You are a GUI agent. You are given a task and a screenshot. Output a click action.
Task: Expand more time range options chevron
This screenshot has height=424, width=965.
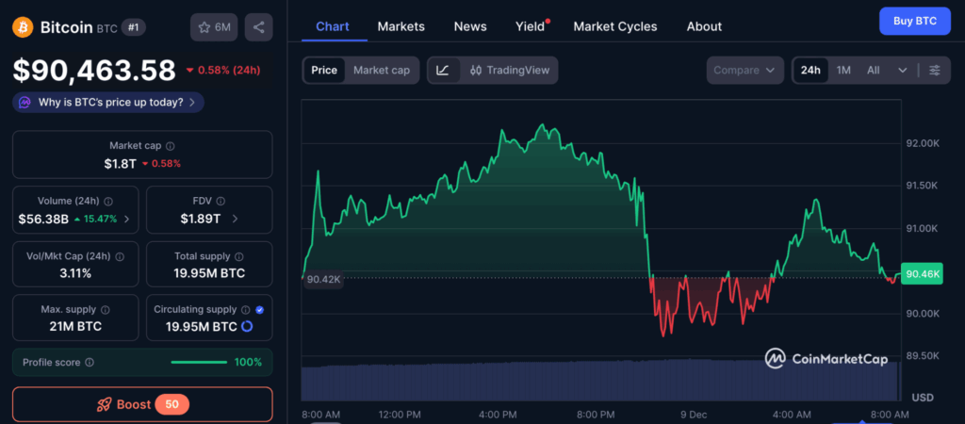[903, 70]
